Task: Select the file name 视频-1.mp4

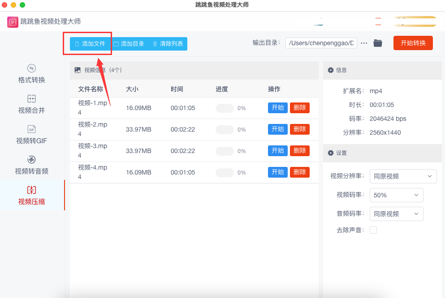Action: click(x=92, y=108)
